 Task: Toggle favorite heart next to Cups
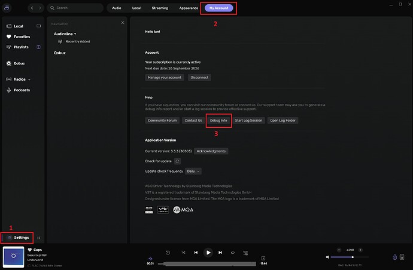[30, 250]
